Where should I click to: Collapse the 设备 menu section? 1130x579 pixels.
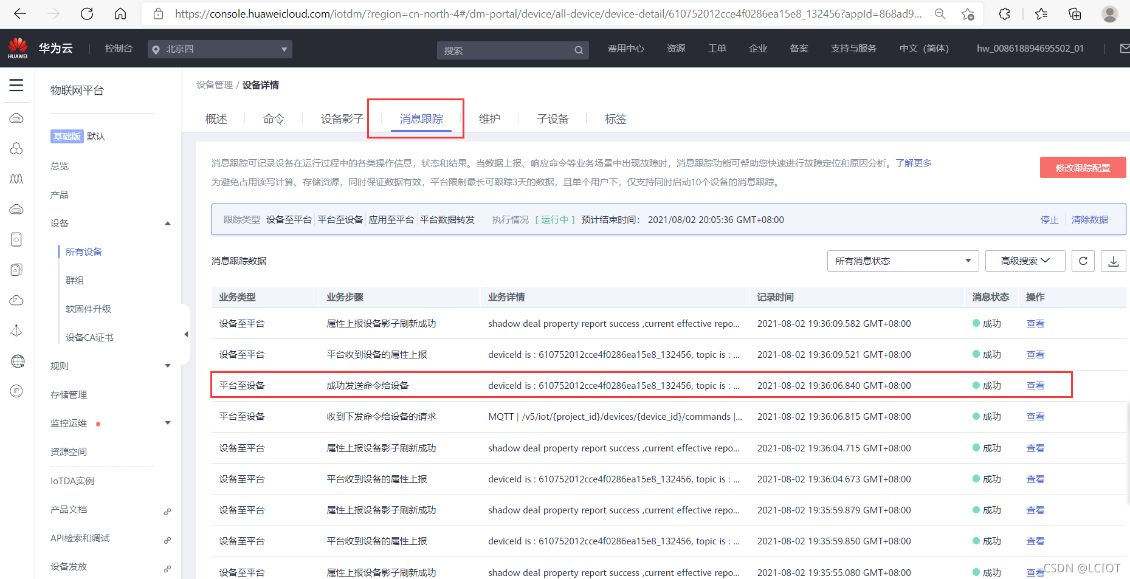pos(168,224)
